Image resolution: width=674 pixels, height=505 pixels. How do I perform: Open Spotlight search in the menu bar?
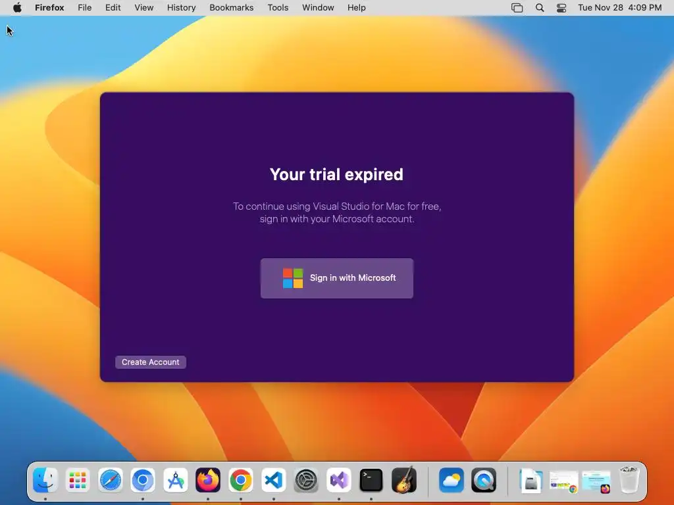540,8
